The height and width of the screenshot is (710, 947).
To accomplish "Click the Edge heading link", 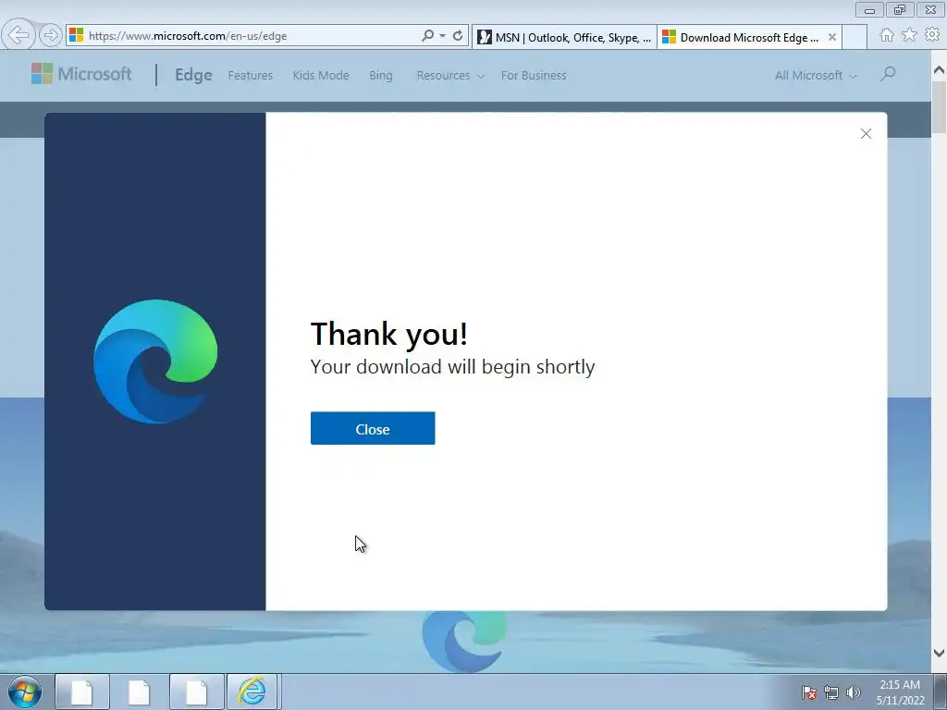I will [193, 75].
